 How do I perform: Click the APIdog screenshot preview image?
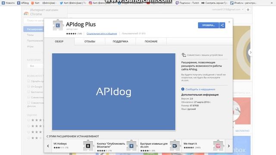click(114, 92)
